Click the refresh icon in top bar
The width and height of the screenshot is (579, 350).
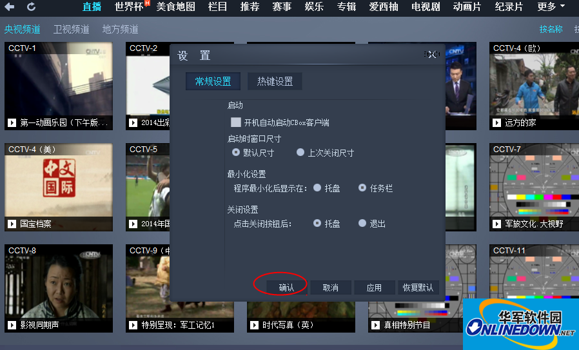coord(31,7)
